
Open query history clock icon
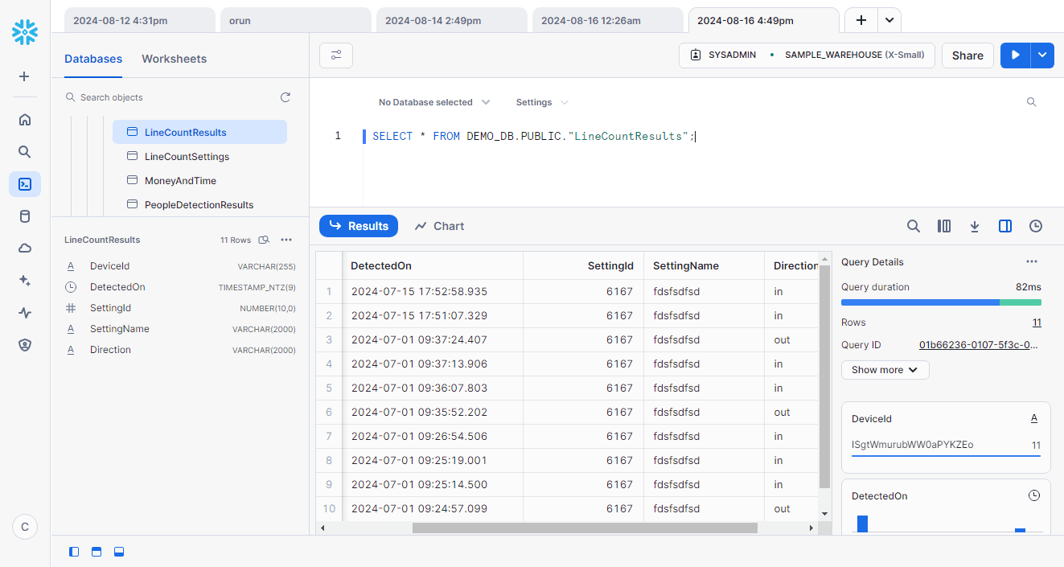coord(1035,226)
